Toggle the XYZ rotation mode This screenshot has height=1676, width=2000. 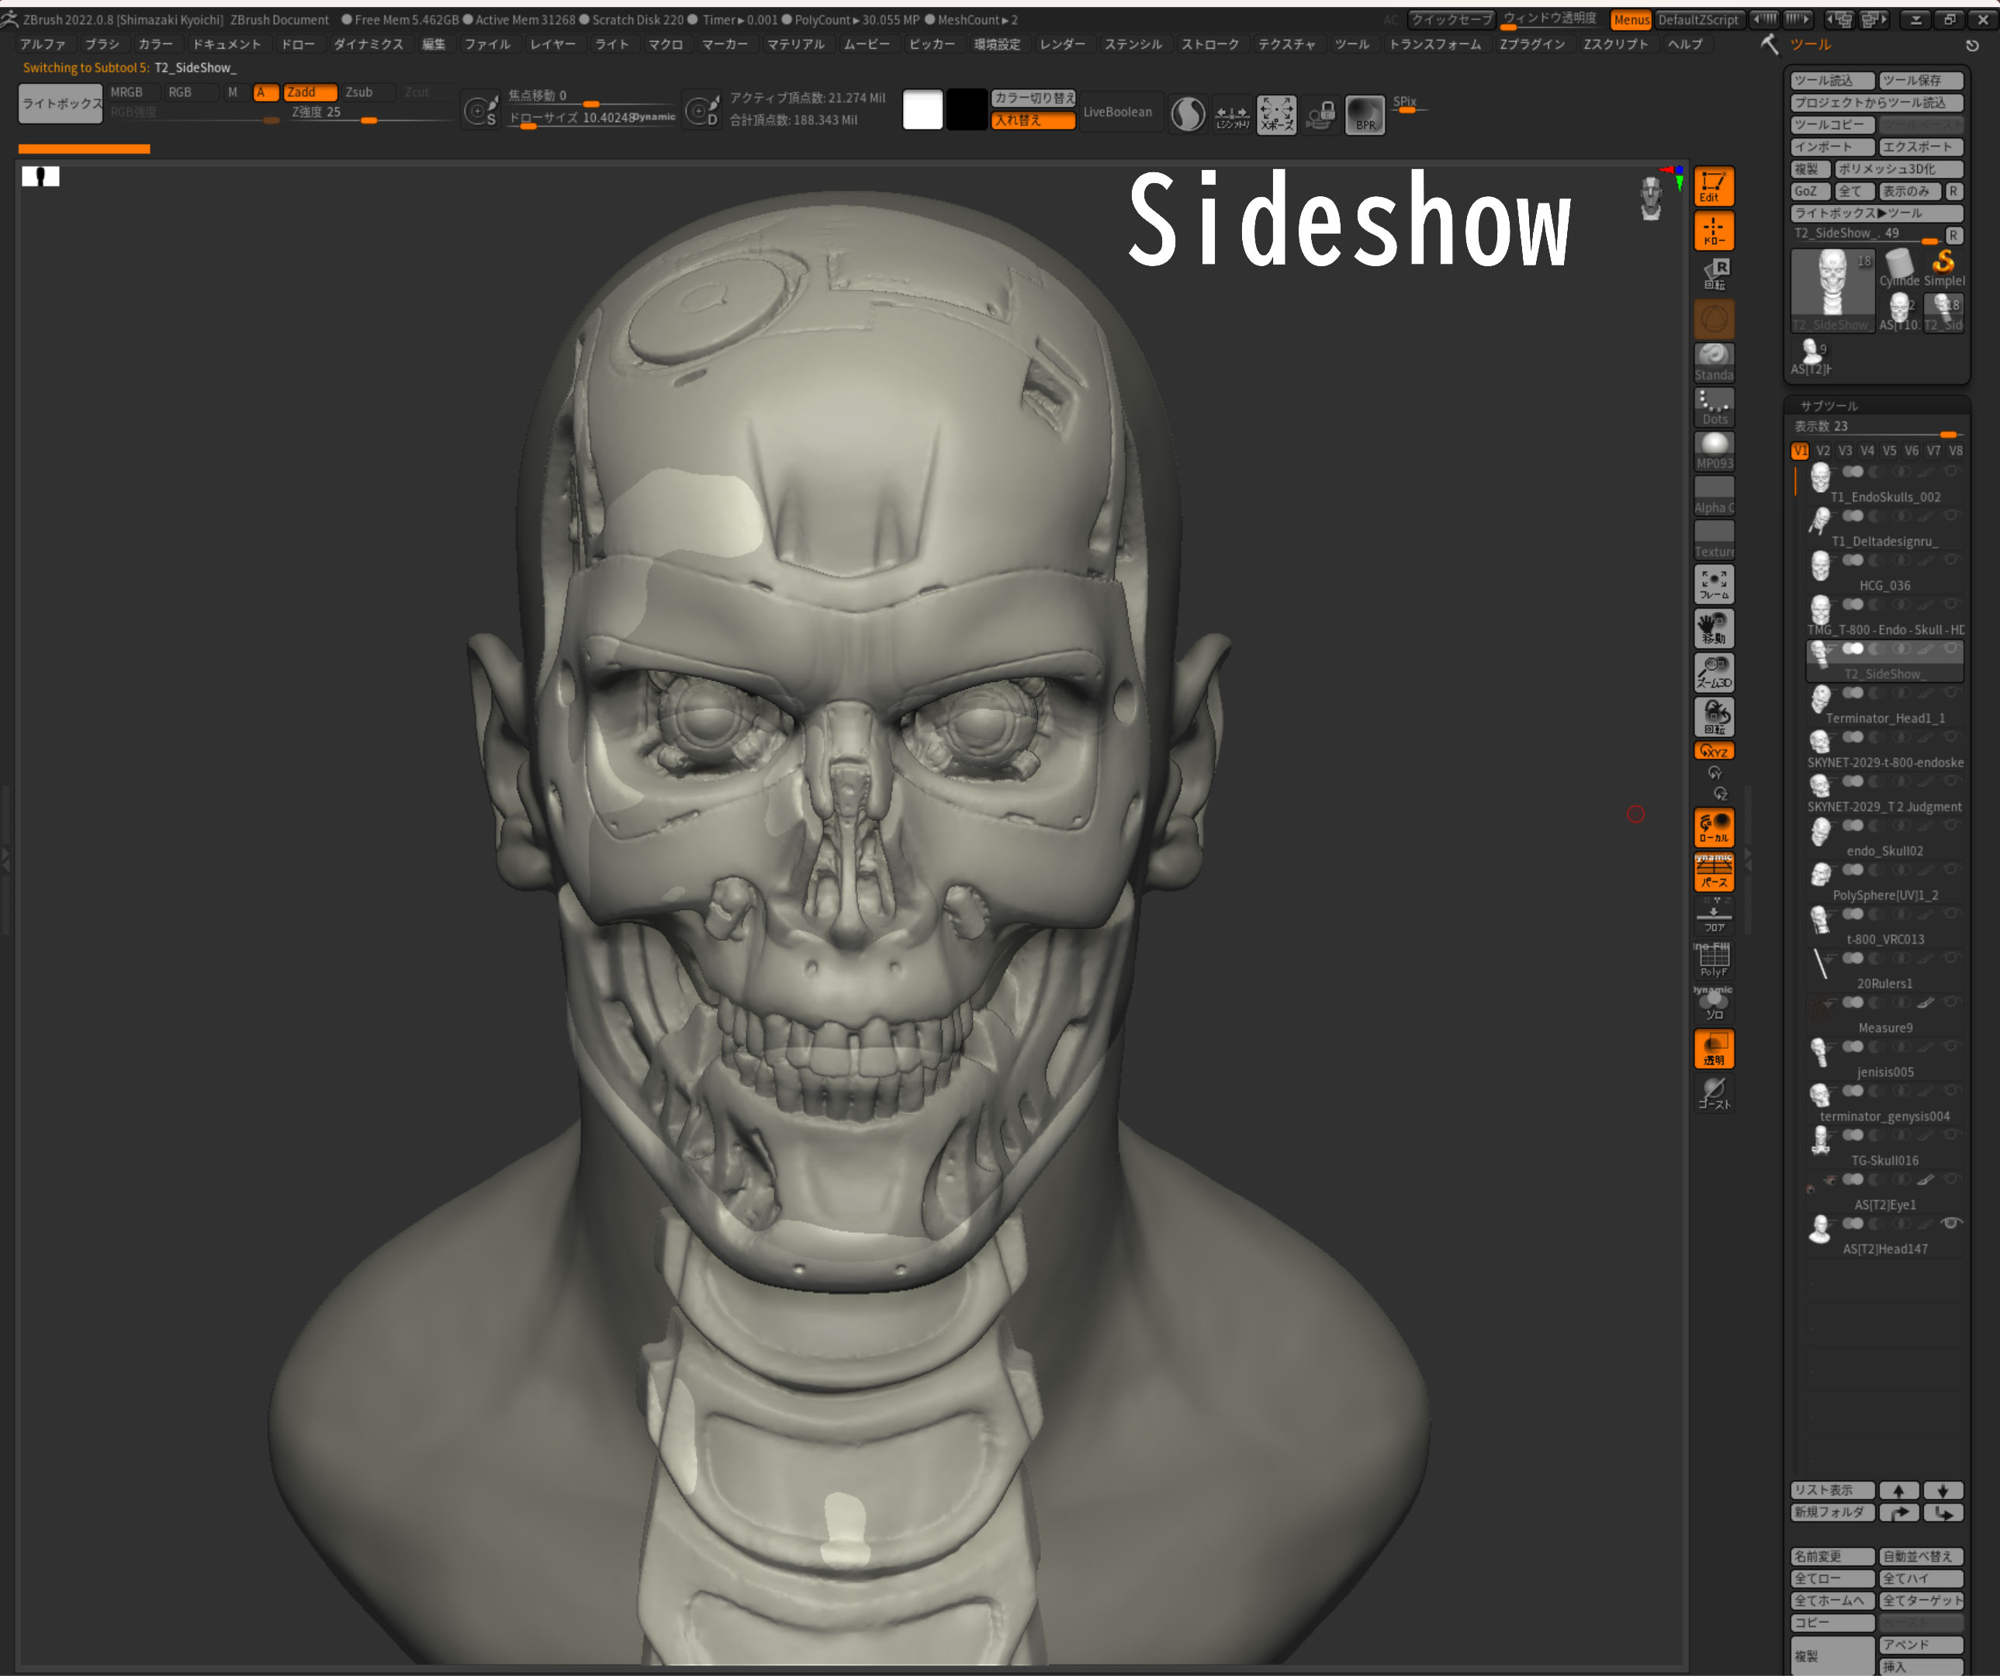(x=1713, y=751)
